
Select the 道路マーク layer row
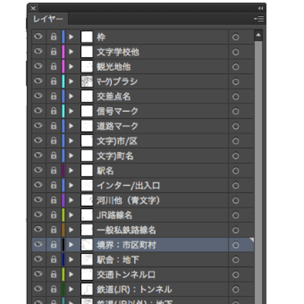[143, 126]
